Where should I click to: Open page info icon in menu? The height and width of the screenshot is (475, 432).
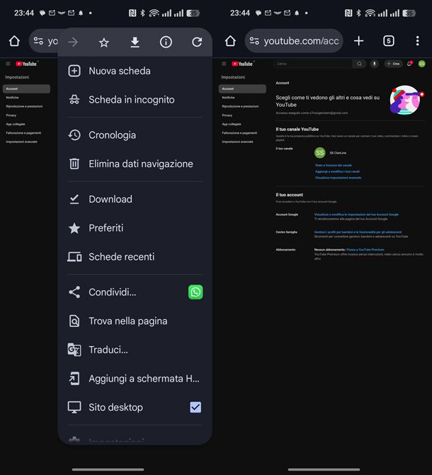[x=166, y=42]
